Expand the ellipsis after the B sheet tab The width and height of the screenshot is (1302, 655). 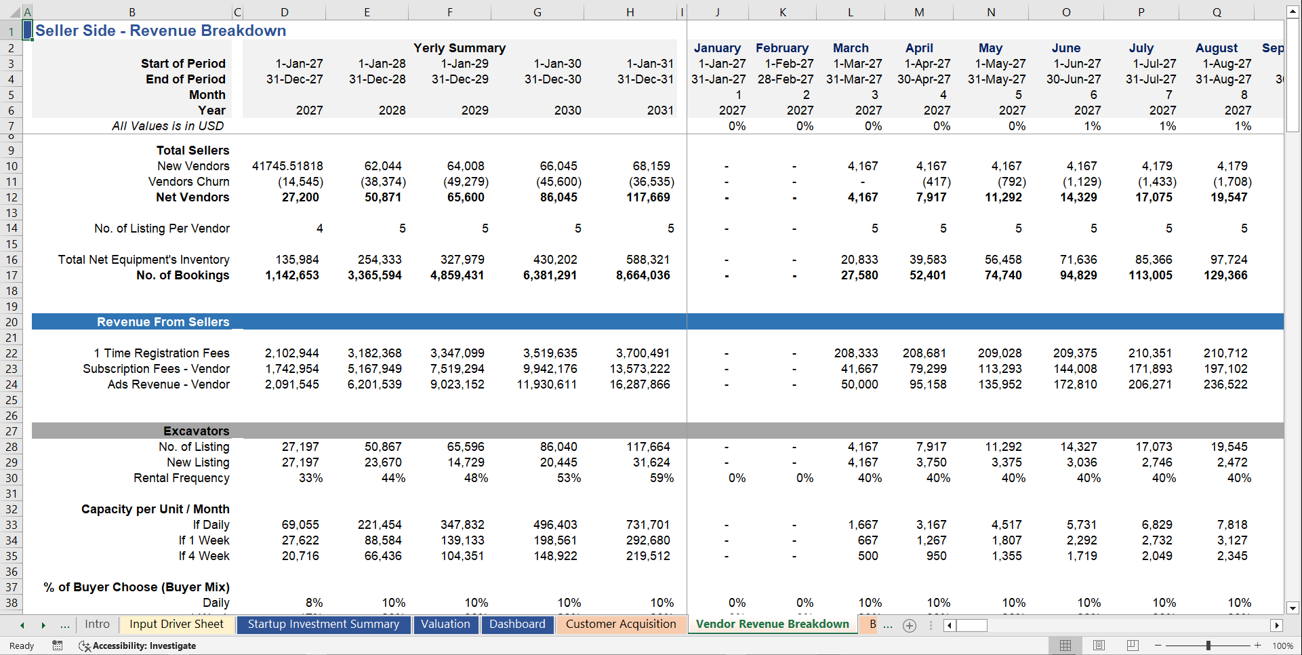tap(888, 625)
